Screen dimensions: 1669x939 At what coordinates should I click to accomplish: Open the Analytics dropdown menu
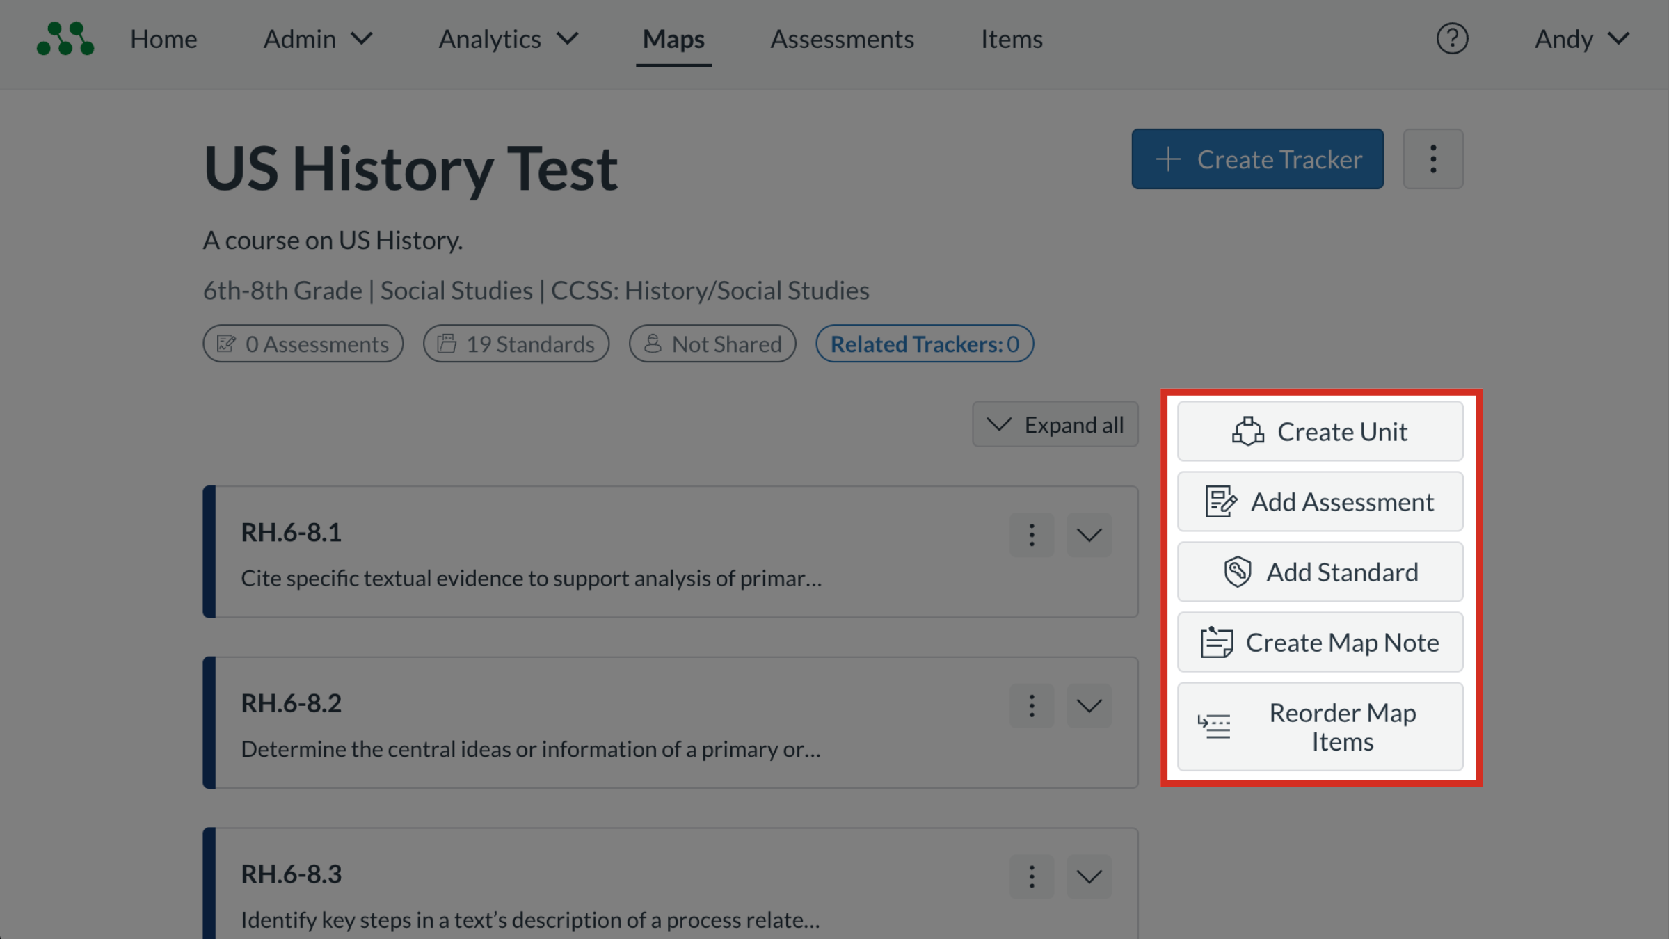[509, 39]
